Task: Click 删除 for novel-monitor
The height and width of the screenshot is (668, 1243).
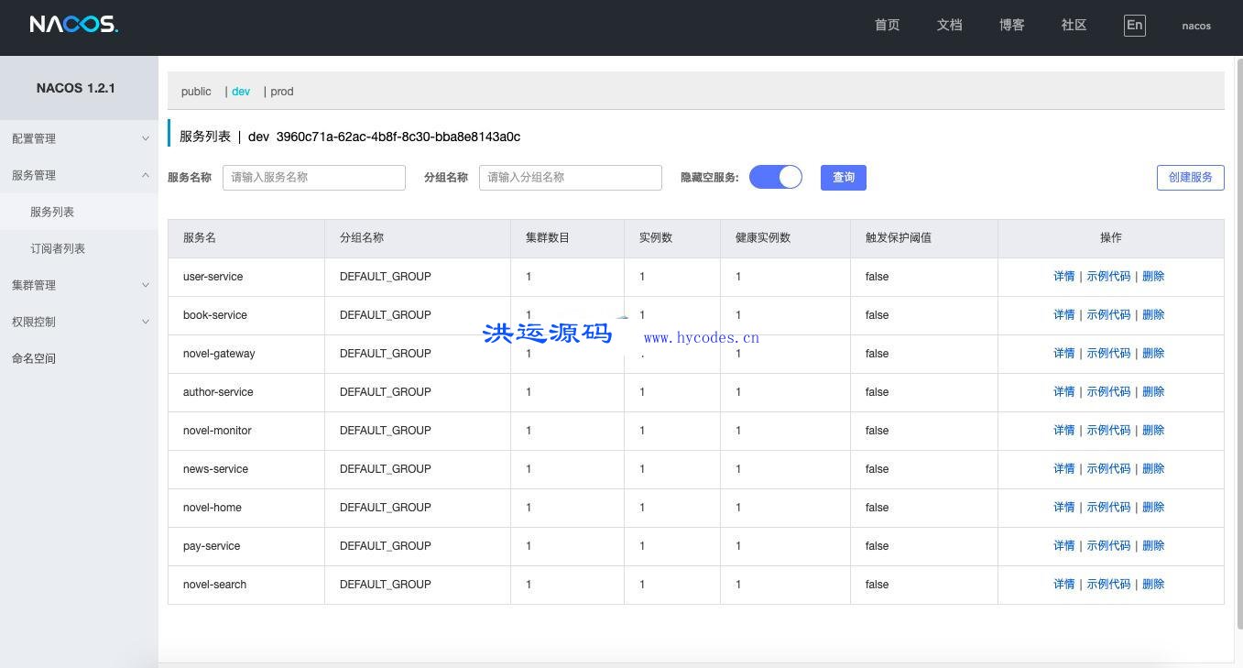Action: 1153,430
